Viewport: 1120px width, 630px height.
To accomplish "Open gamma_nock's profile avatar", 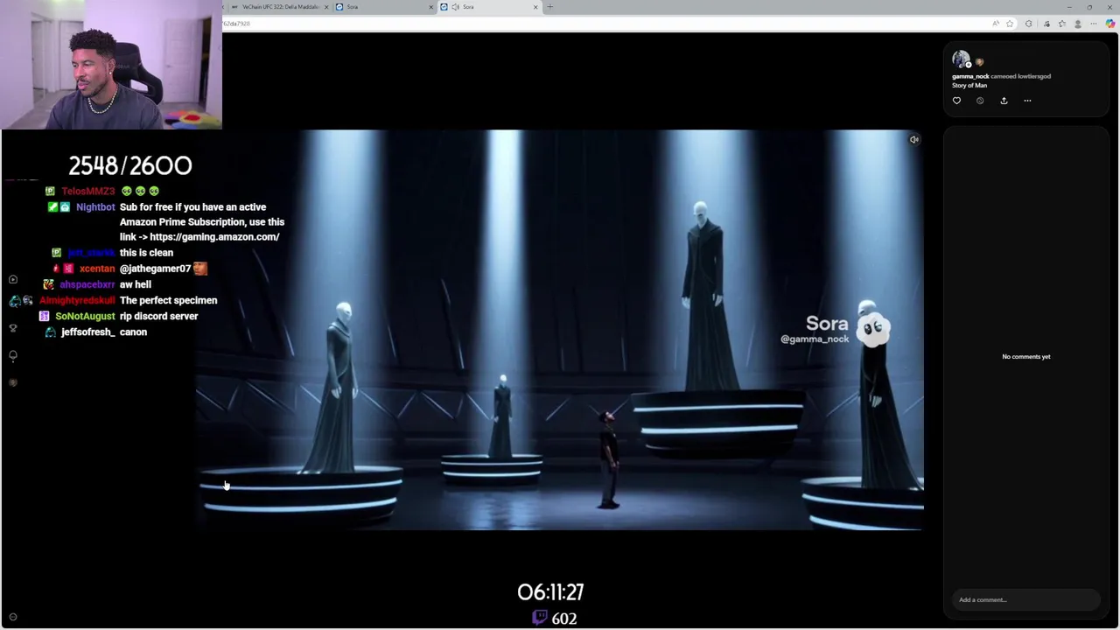I will click(961, 59).
